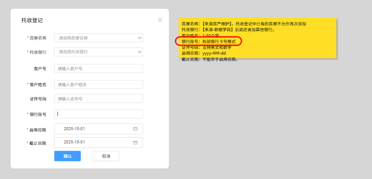Click the 托收登记 dialog title
This screenshot has height=179, width=372.
pos(32,20)
